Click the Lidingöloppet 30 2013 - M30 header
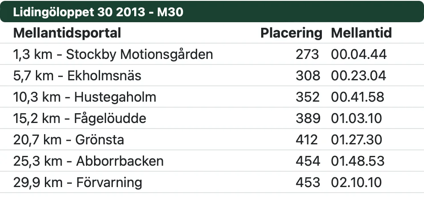This screenshot has height=205, width=424. point(212,12)
